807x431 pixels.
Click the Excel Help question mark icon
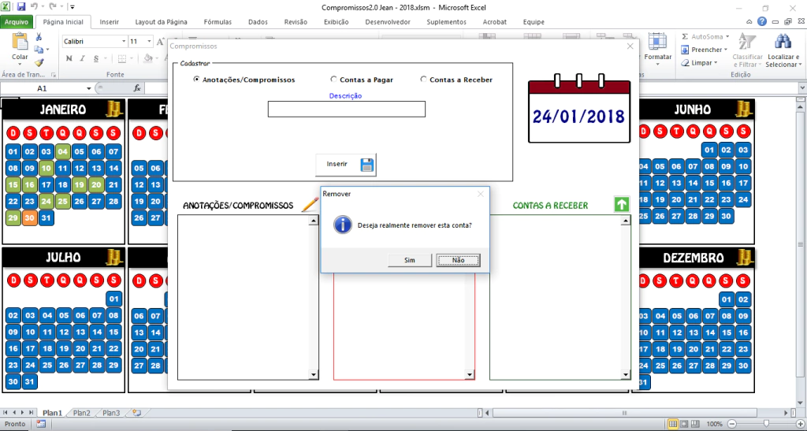tap(761, 22)
